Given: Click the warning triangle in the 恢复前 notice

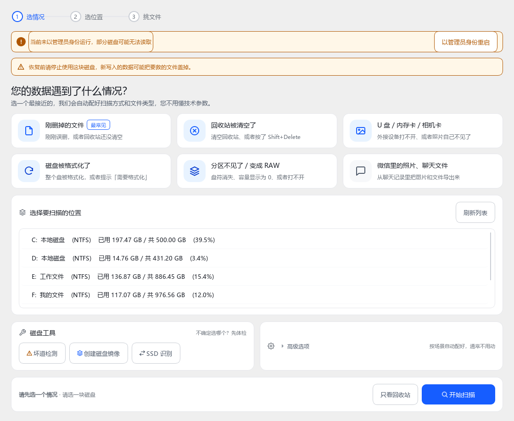Looking at the screenshot, I should point(21,67).
